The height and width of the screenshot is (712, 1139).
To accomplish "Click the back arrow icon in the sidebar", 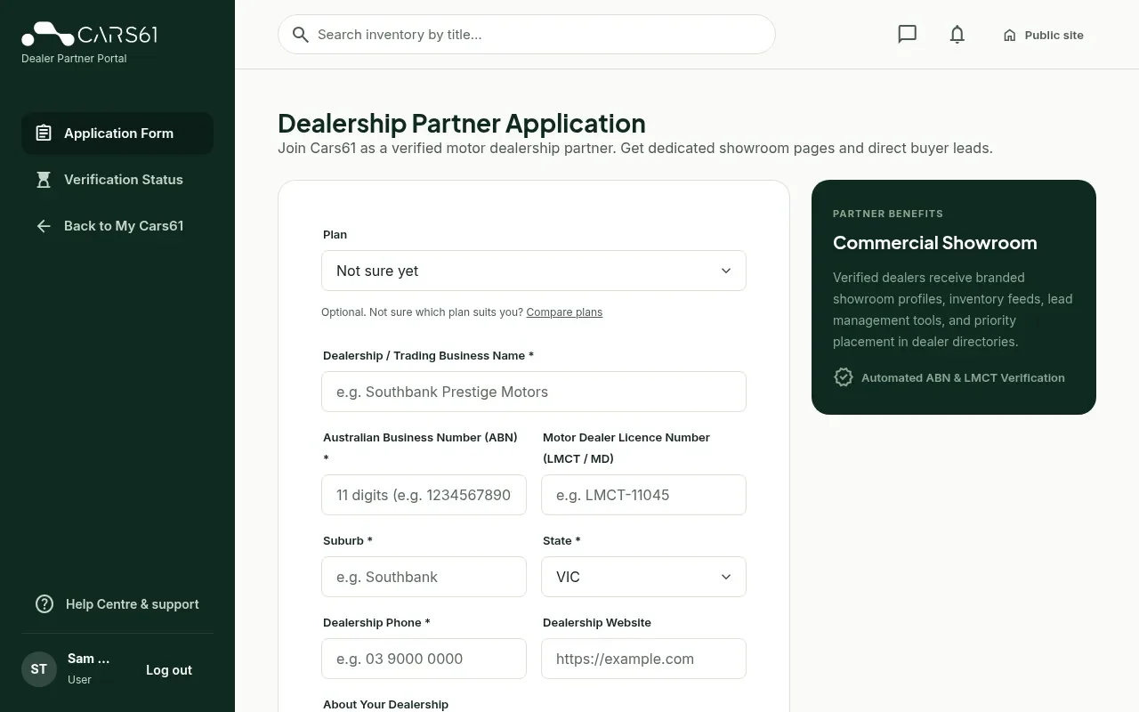I will pyautogui.click(x=44, y=226).
